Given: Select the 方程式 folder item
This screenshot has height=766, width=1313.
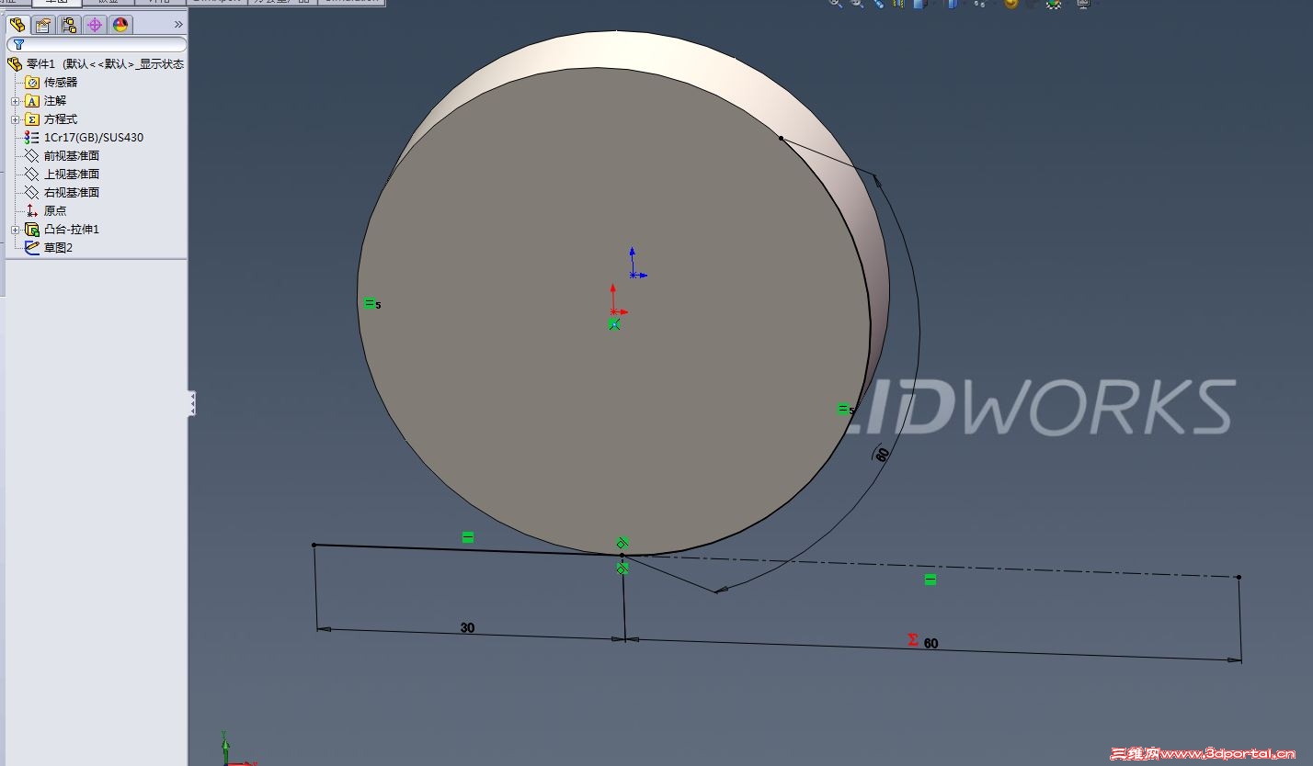Looking at the screenshot, I should pyautogui.click(x=51, y=119).
